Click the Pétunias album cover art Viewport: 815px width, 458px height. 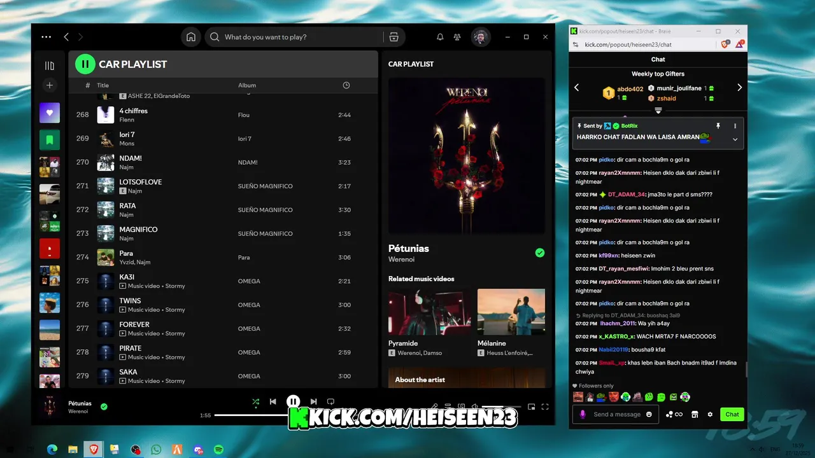click(x=467, y=156)
